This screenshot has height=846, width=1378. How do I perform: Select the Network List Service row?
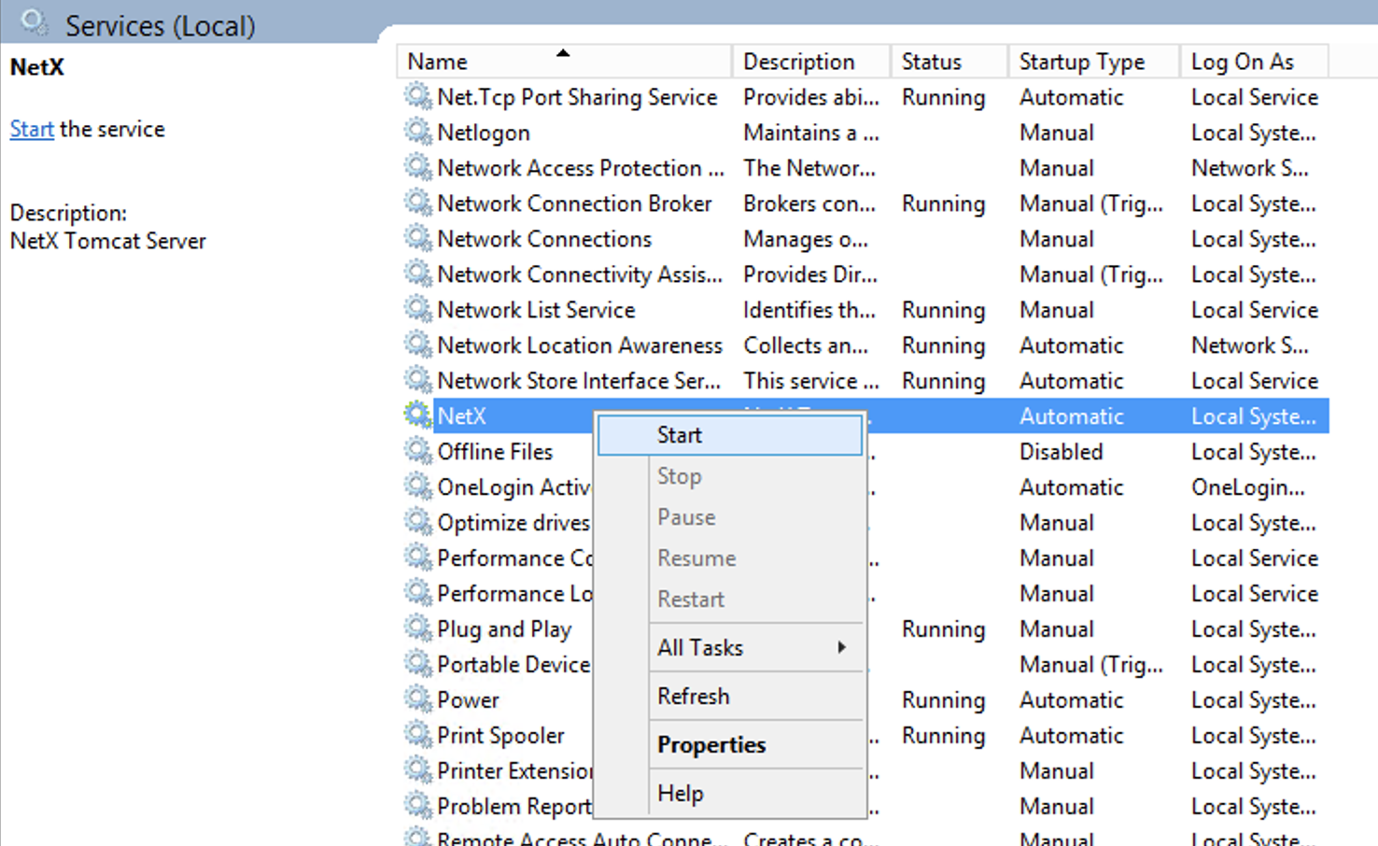tap(536, 310)
